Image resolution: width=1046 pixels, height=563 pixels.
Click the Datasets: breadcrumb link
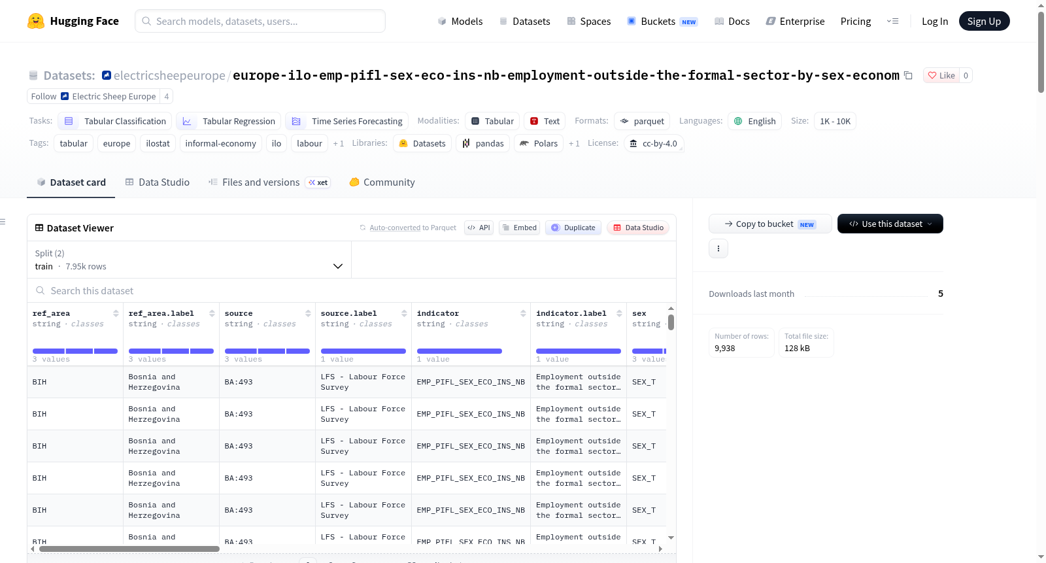(69, 75)
